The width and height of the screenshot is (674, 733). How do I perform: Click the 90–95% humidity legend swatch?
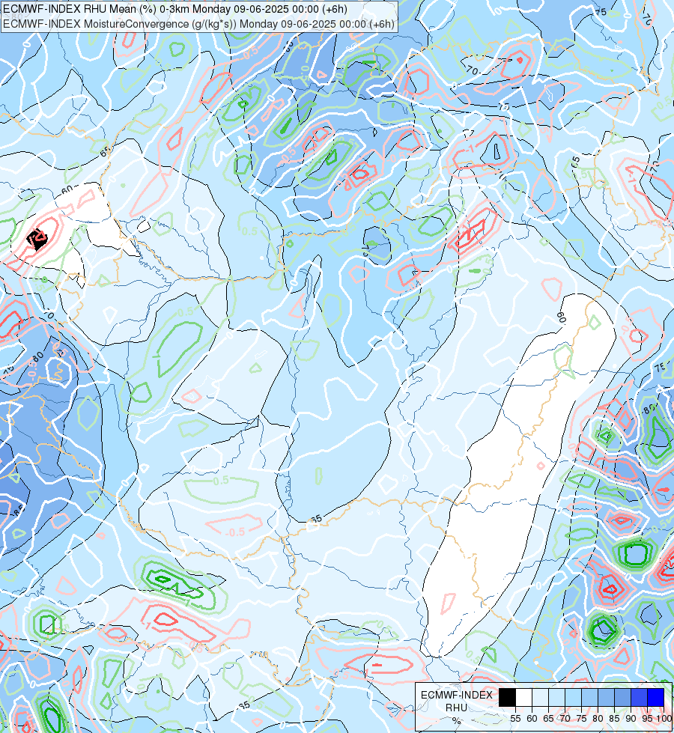coord(639,698)
